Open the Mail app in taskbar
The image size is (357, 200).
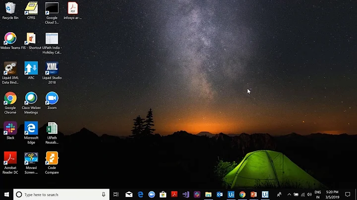129,195
